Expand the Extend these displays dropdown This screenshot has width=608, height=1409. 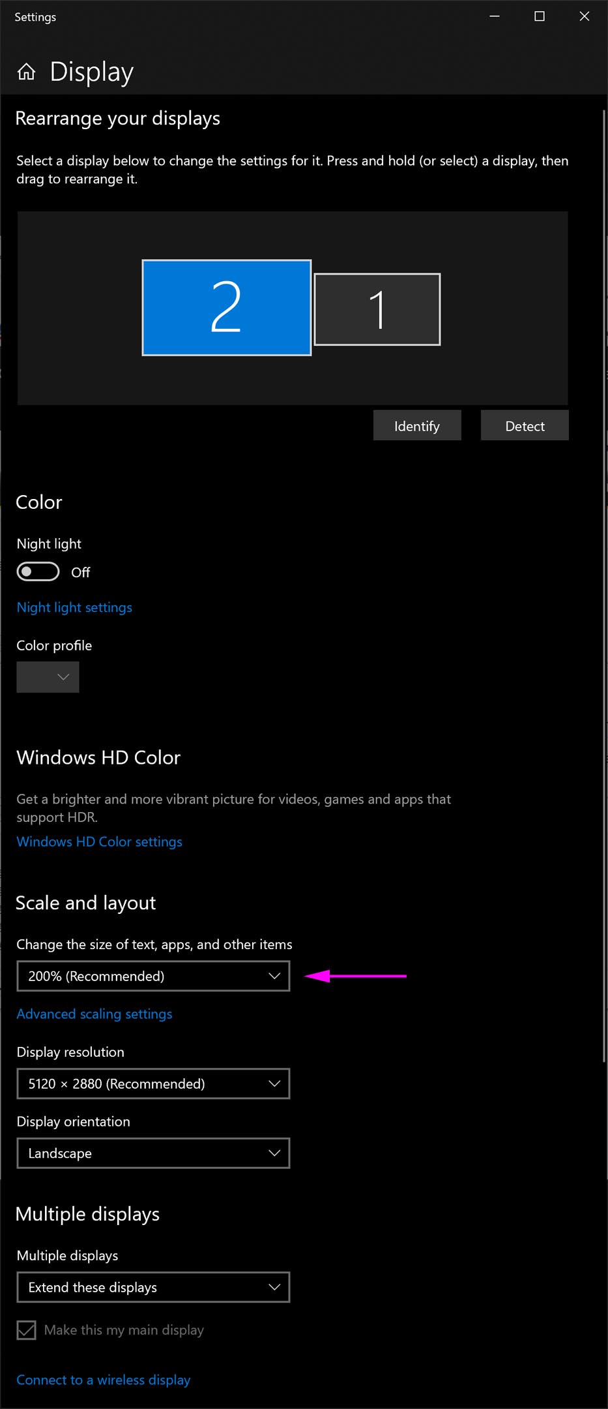(x=153, y=1287)
